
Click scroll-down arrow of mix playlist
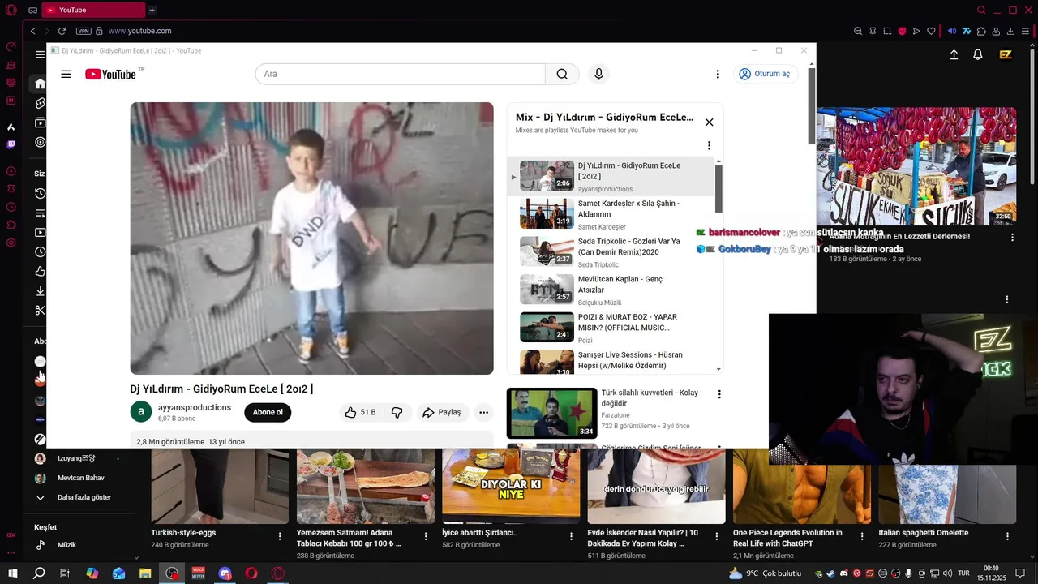tap(718, 369)
